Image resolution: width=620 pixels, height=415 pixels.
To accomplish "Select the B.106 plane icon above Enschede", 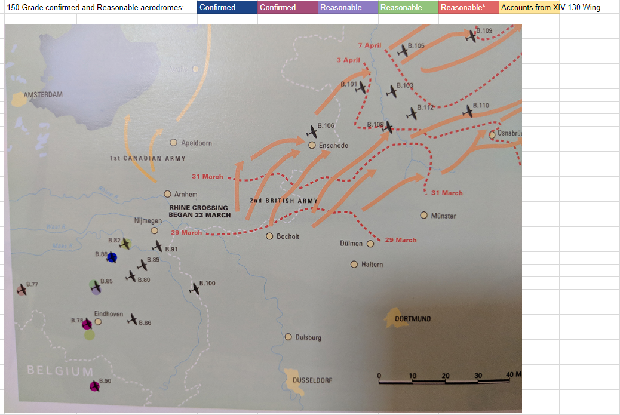I will point(312,131).
